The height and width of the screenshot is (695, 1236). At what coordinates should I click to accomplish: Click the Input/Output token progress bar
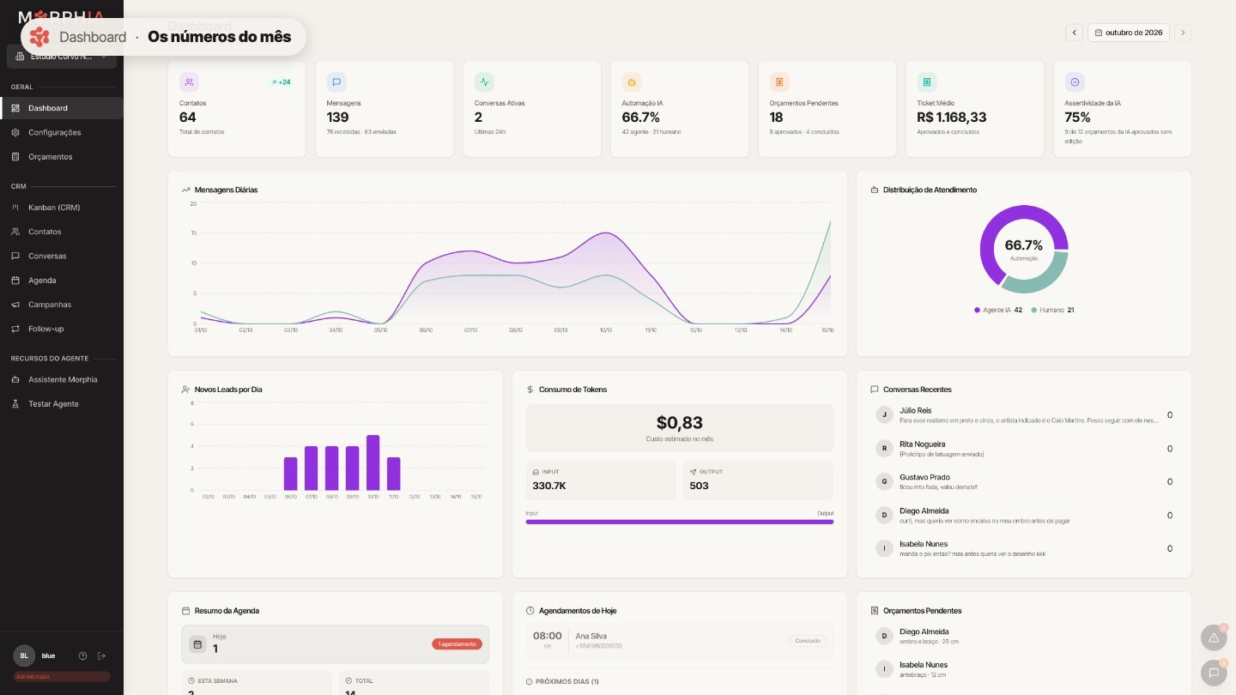click(680, 522)
